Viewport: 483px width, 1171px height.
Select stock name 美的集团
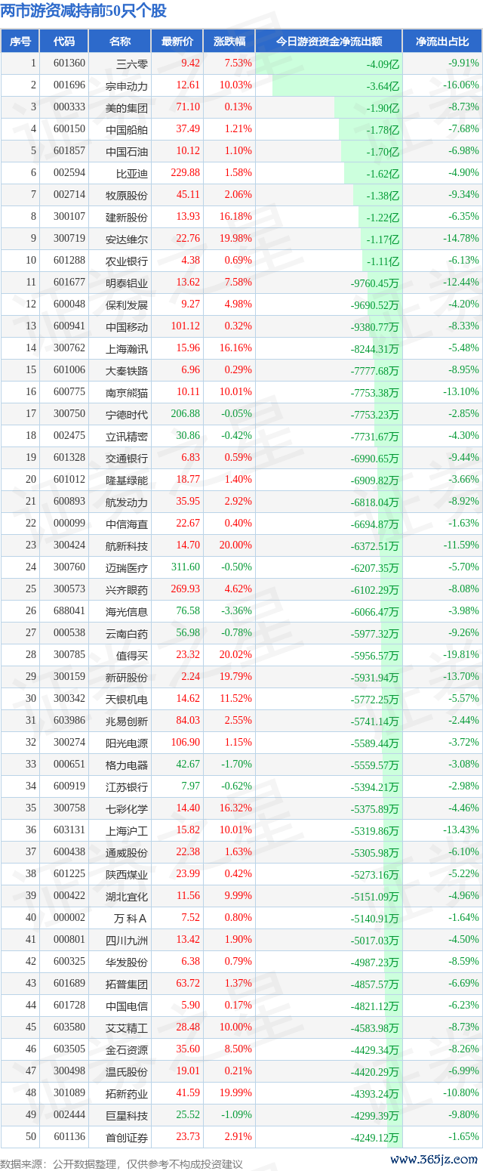pyautogui.click(x=127, y=107)
